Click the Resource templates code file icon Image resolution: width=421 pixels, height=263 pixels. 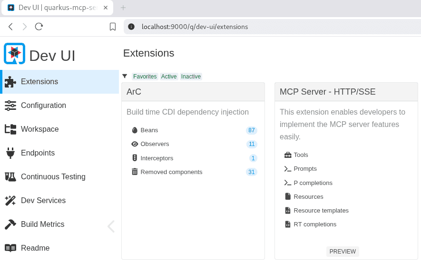click(x=288, y=210)
